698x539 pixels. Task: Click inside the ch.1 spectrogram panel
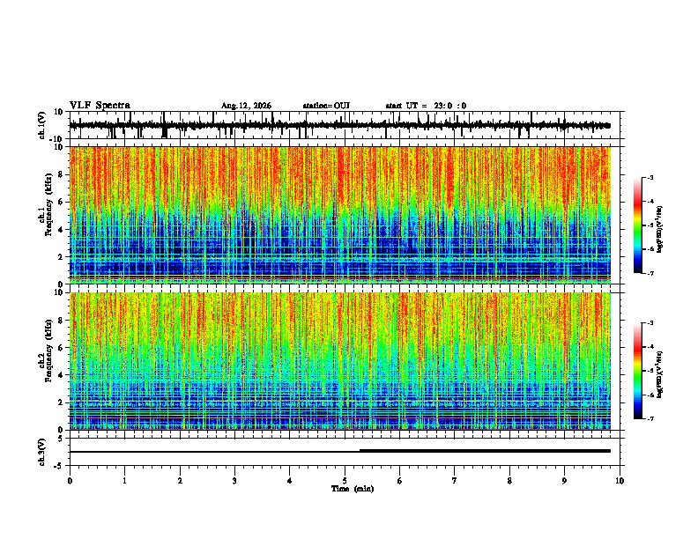[x=339, y=215]
